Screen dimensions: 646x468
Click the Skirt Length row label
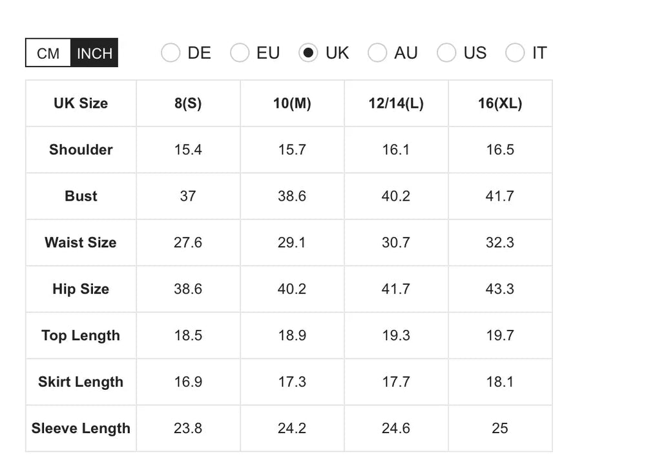(x=80, y=382)
